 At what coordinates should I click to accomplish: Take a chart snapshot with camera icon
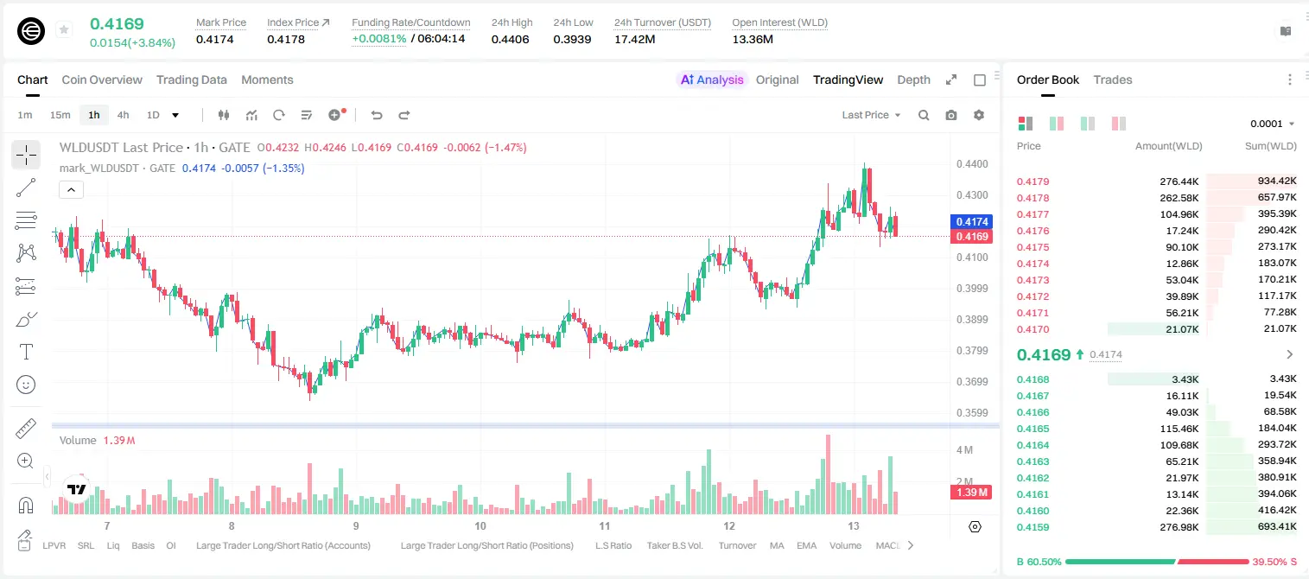951,115
